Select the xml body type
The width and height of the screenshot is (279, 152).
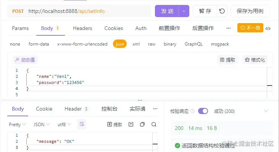tap(136, 44)
